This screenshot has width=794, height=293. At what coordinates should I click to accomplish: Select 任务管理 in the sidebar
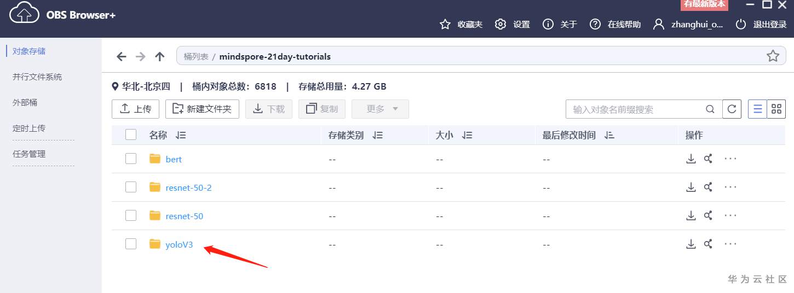click(29, 154)
